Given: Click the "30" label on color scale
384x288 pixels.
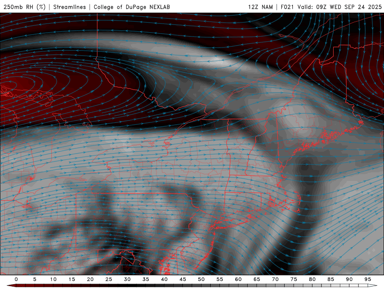Looking at the screenshot, I should coord(127,279).
